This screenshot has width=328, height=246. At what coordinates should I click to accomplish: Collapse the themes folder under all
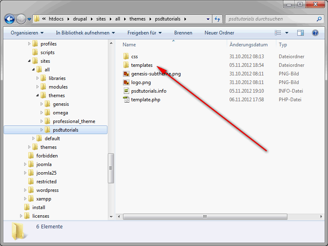37,96
